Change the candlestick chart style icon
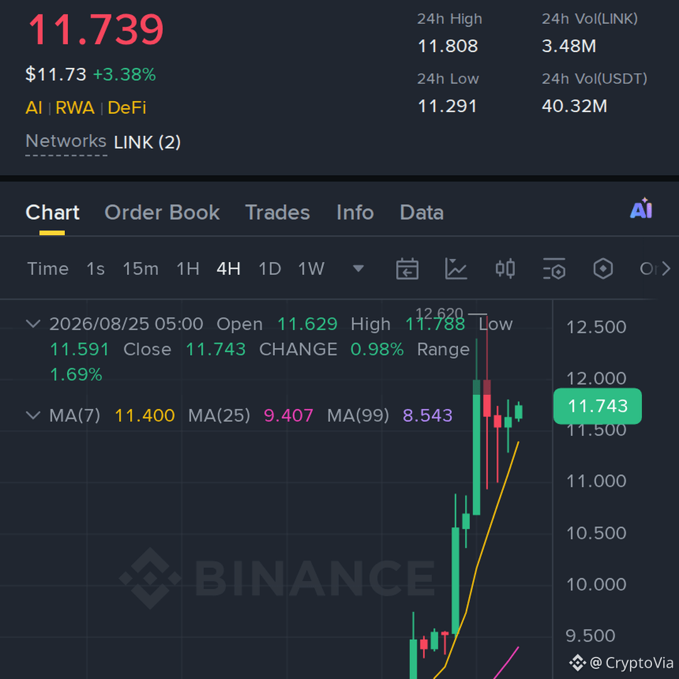 pos(505,269)
